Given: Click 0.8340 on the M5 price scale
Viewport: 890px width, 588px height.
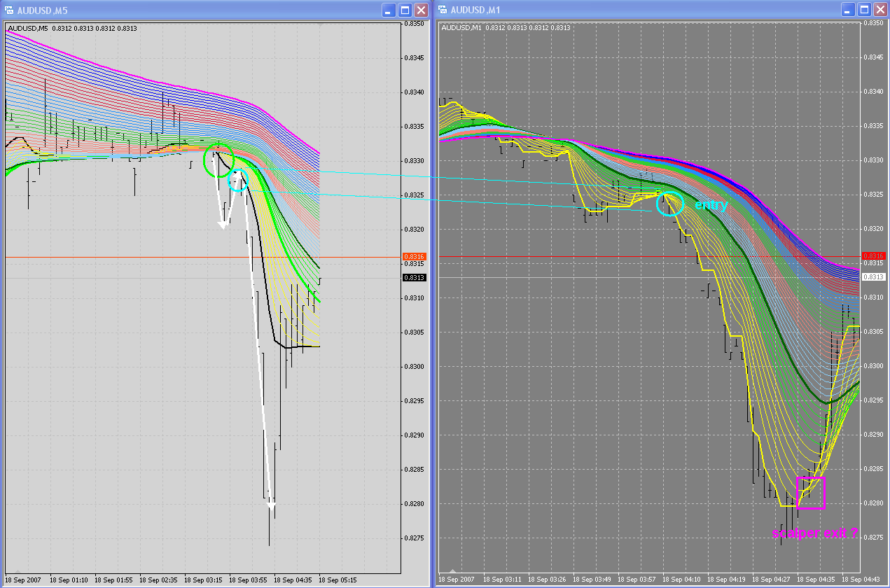Looking at the screenshot, I should coord(415,92).
